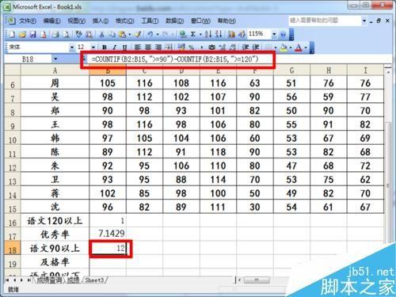Click Increase Decimal icon
The image size is (396, 297).
[223, 48]
